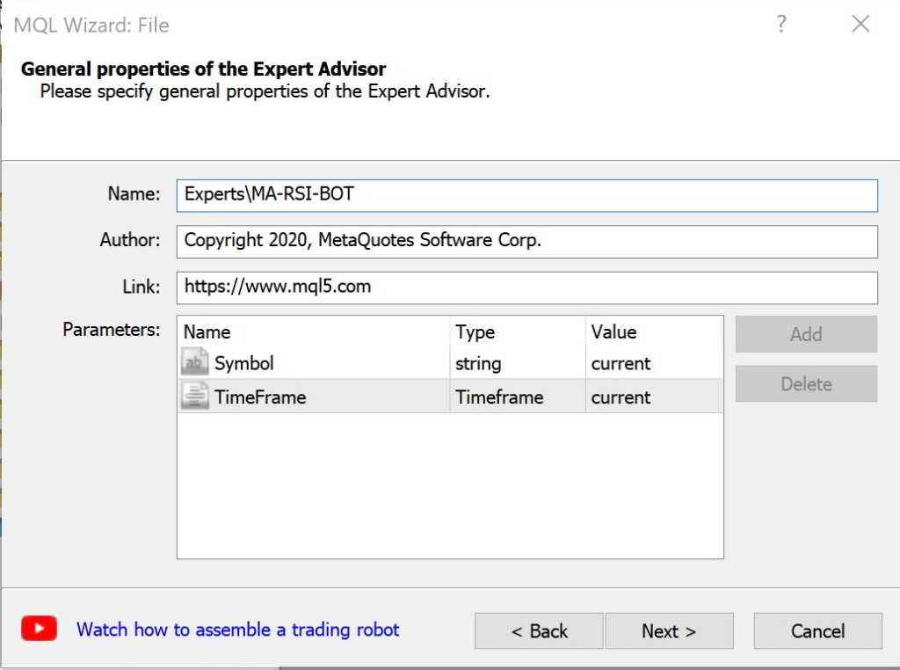
Task: Click the help question mark icon
Action: [780, 25]
